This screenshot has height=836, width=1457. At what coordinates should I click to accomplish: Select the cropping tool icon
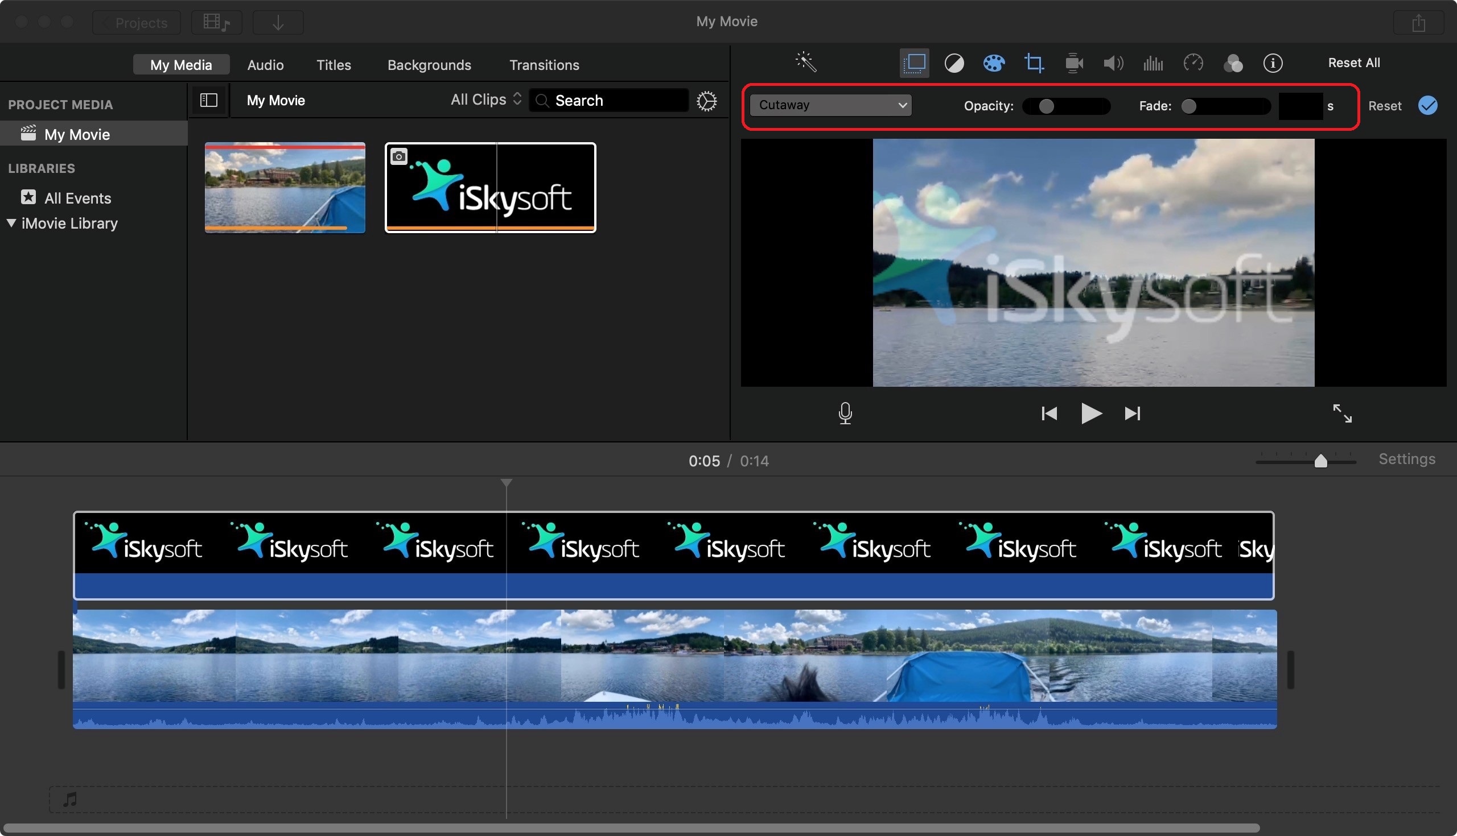1034,63
